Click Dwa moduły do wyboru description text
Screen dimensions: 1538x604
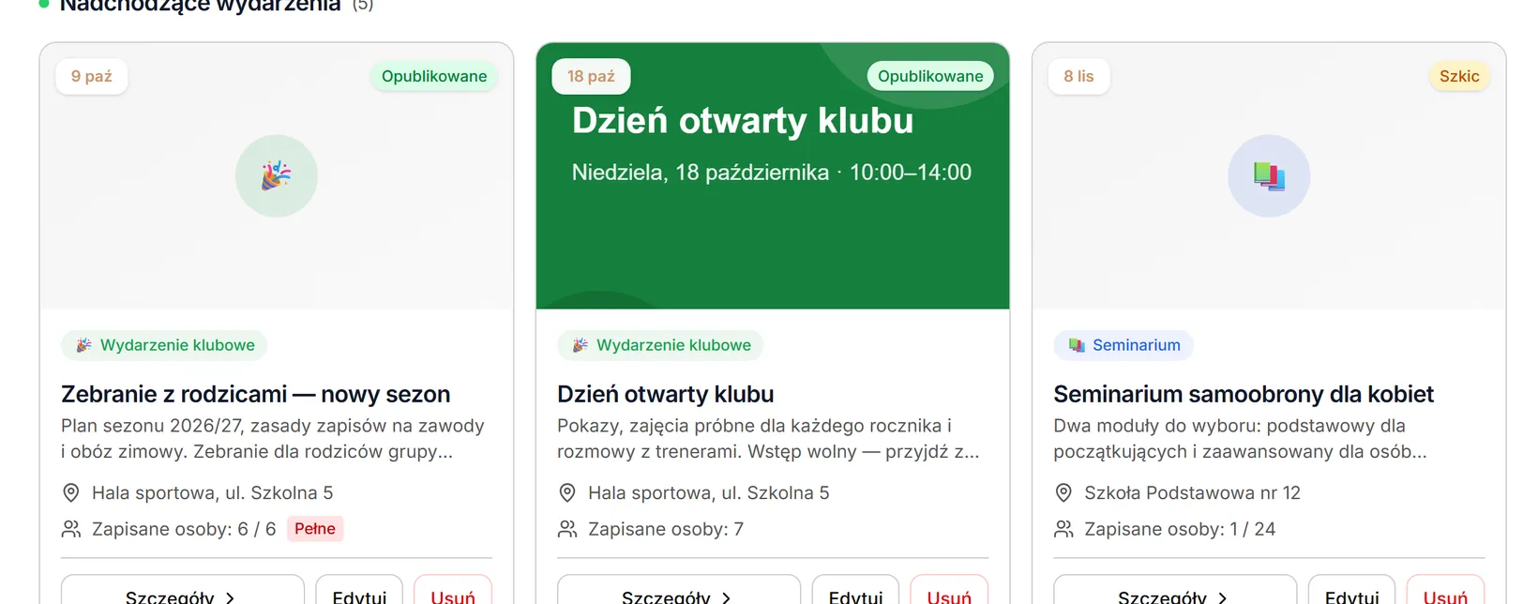(x=1240, y=438)
